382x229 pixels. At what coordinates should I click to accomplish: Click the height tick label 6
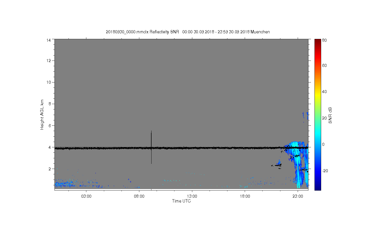click(50, 125)
